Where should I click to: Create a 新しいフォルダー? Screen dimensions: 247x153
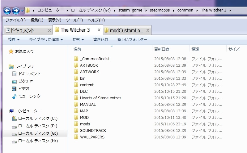coord(132,39)
